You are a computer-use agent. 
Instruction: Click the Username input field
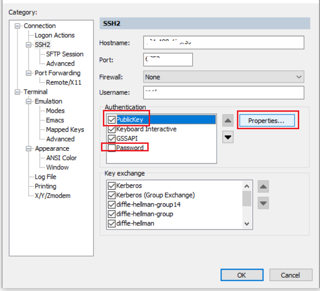[224, 92]
